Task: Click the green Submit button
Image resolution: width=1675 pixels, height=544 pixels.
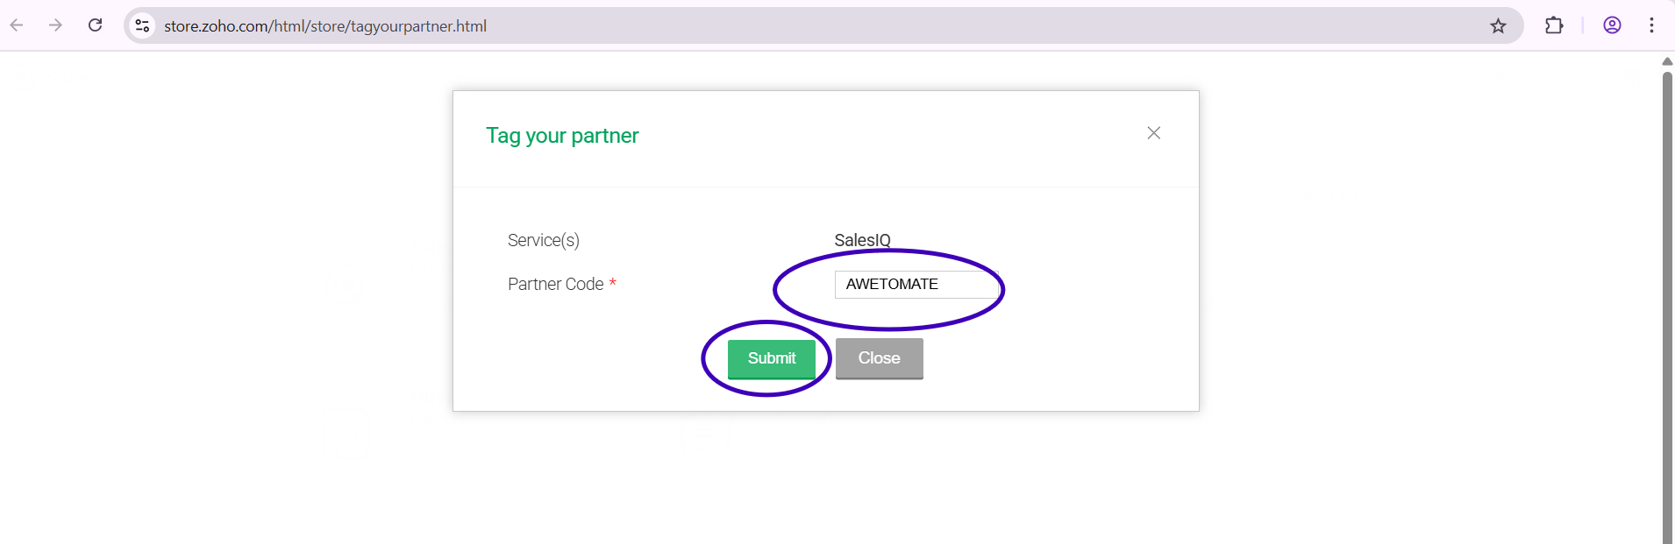Action: [x=772, y=358]
